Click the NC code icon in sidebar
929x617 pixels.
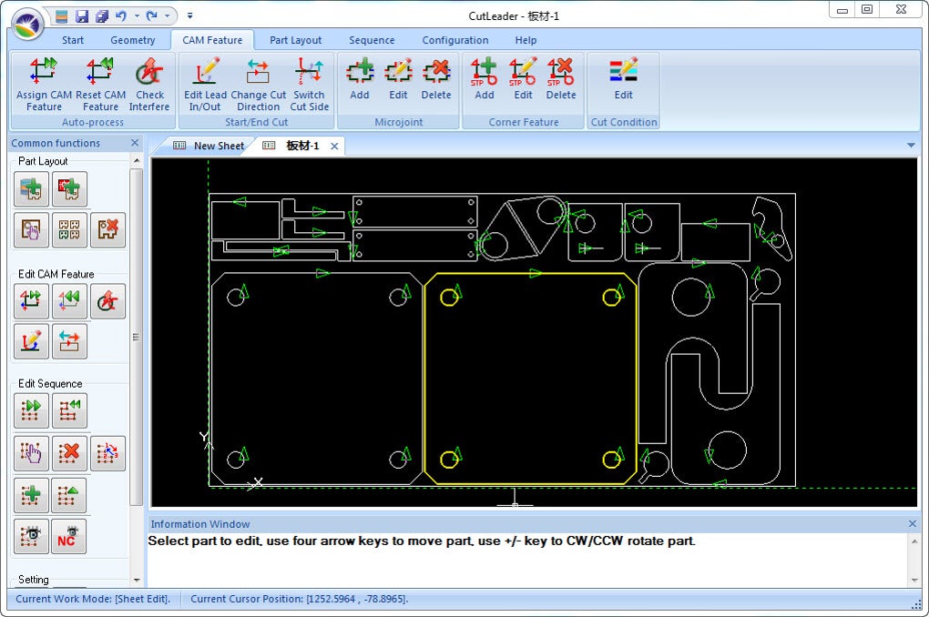point(68,537)
